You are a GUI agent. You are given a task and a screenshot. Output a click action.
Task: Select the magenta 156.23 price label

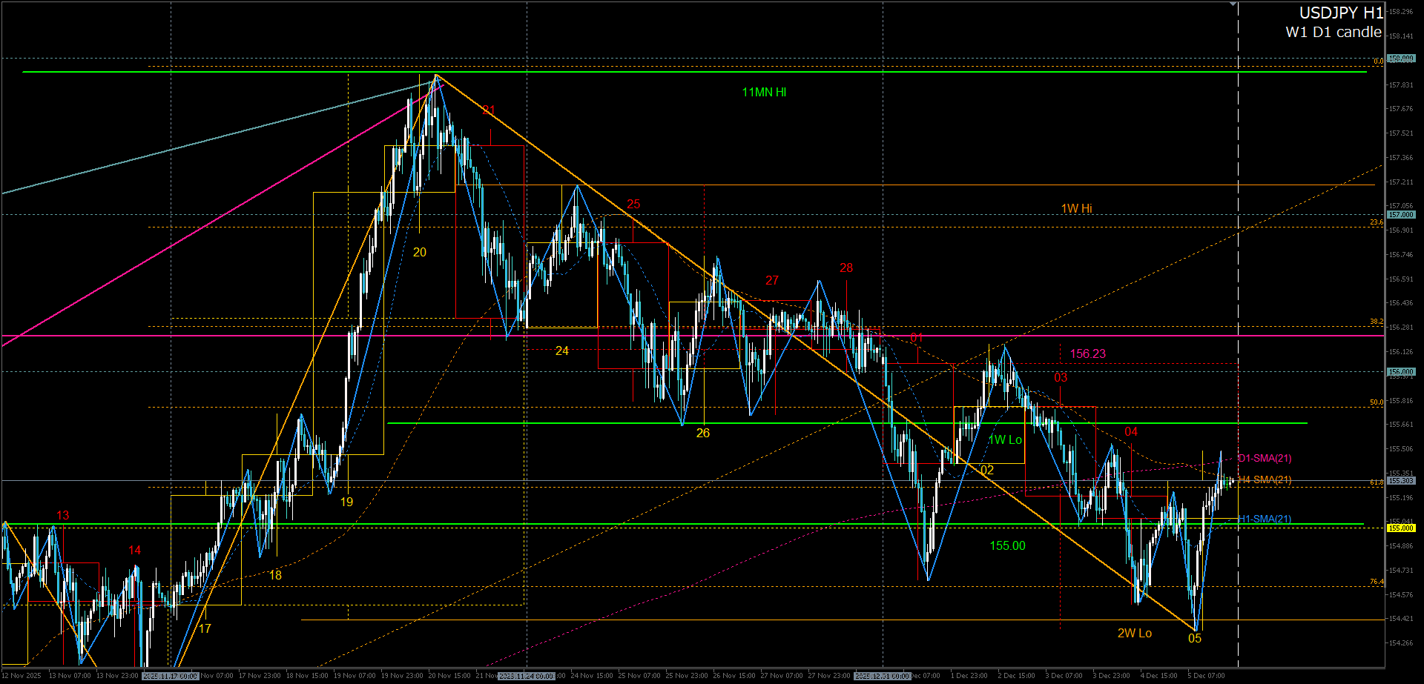pyautogui.click(x=1087, y=354)
